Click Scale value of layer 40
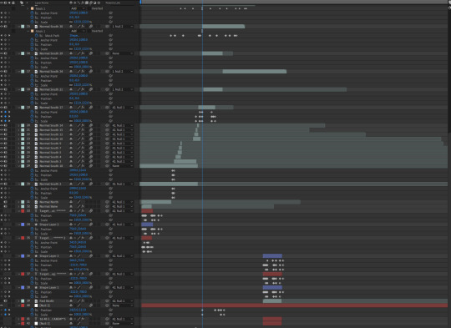451x328 pixels. pos(81,314)
